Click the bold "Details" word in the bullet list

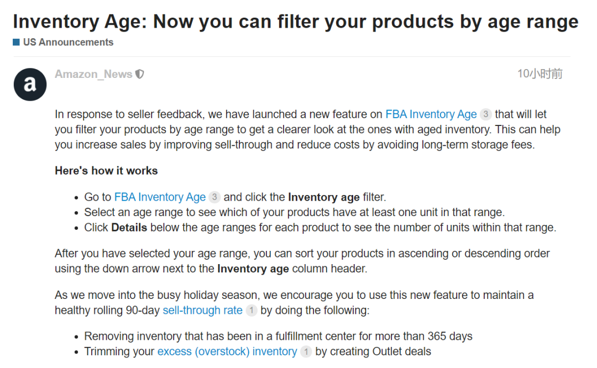[x=129, y=227]
